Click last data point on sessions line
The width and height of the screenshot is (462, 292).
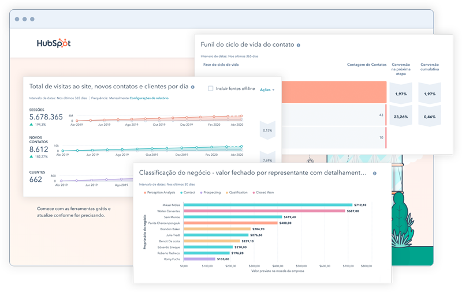click(x=241, y=116)
